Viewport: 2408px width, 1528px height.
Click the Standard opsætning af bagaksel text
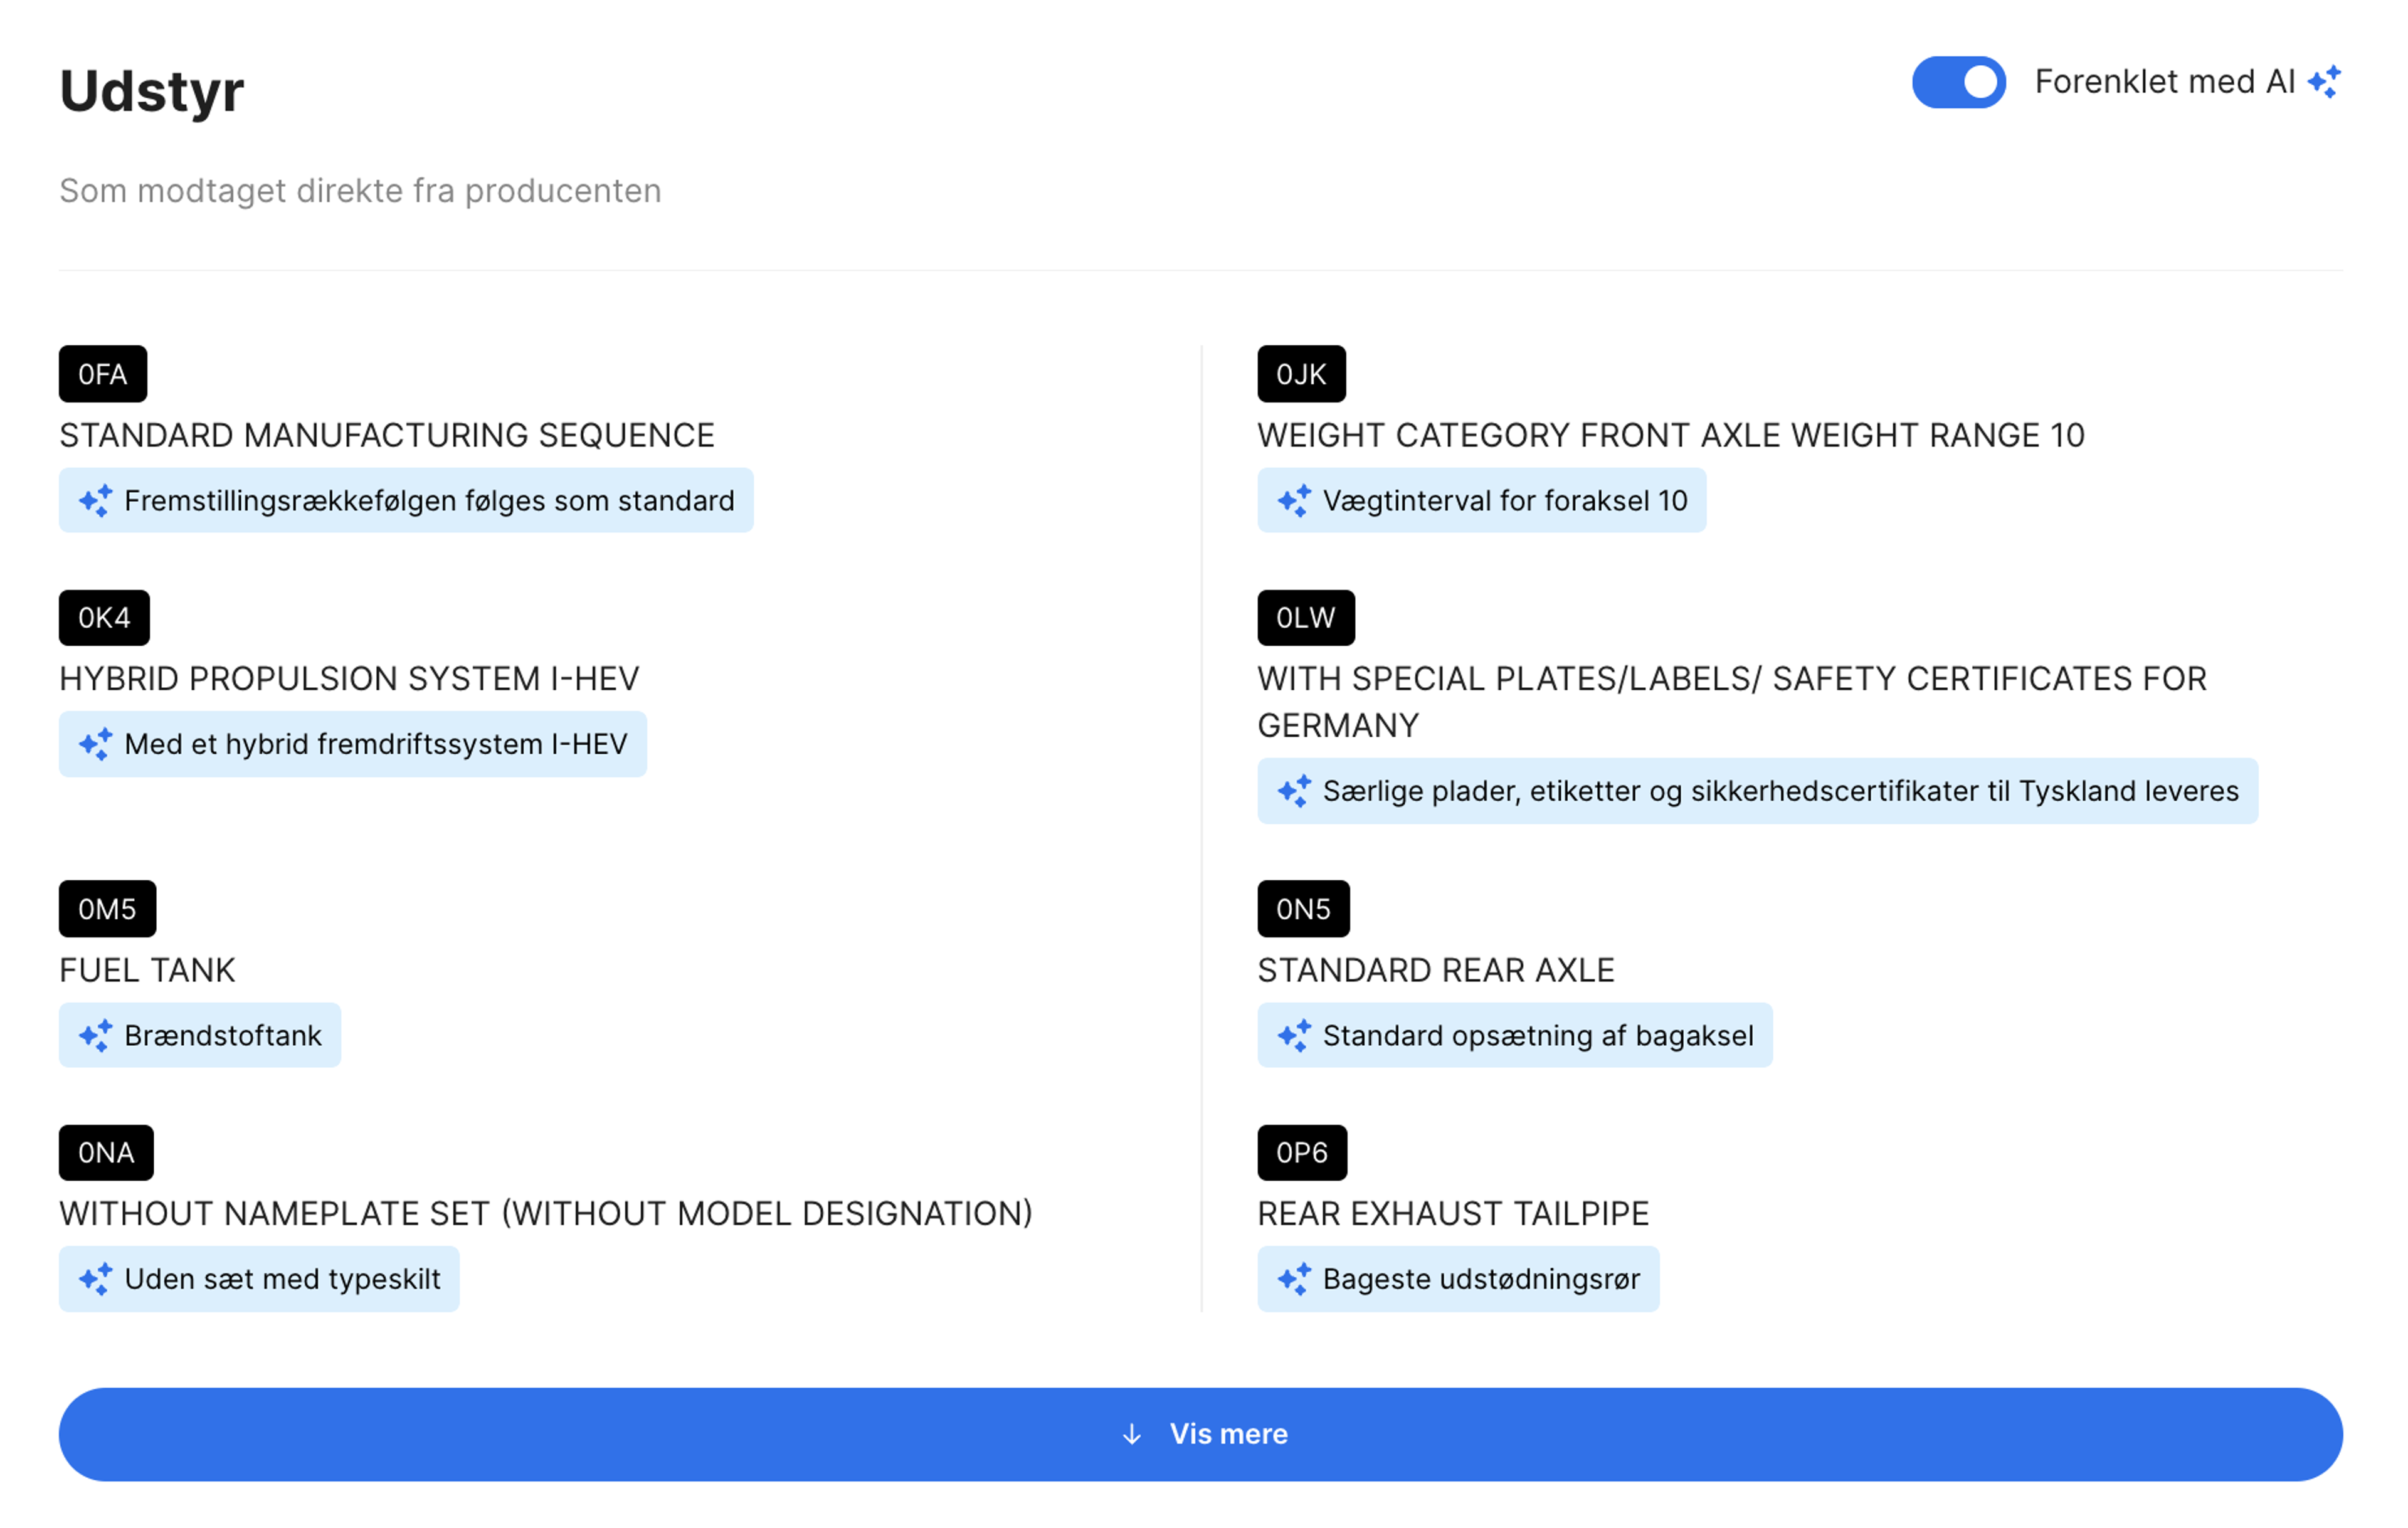(x=1538, y=1035)
